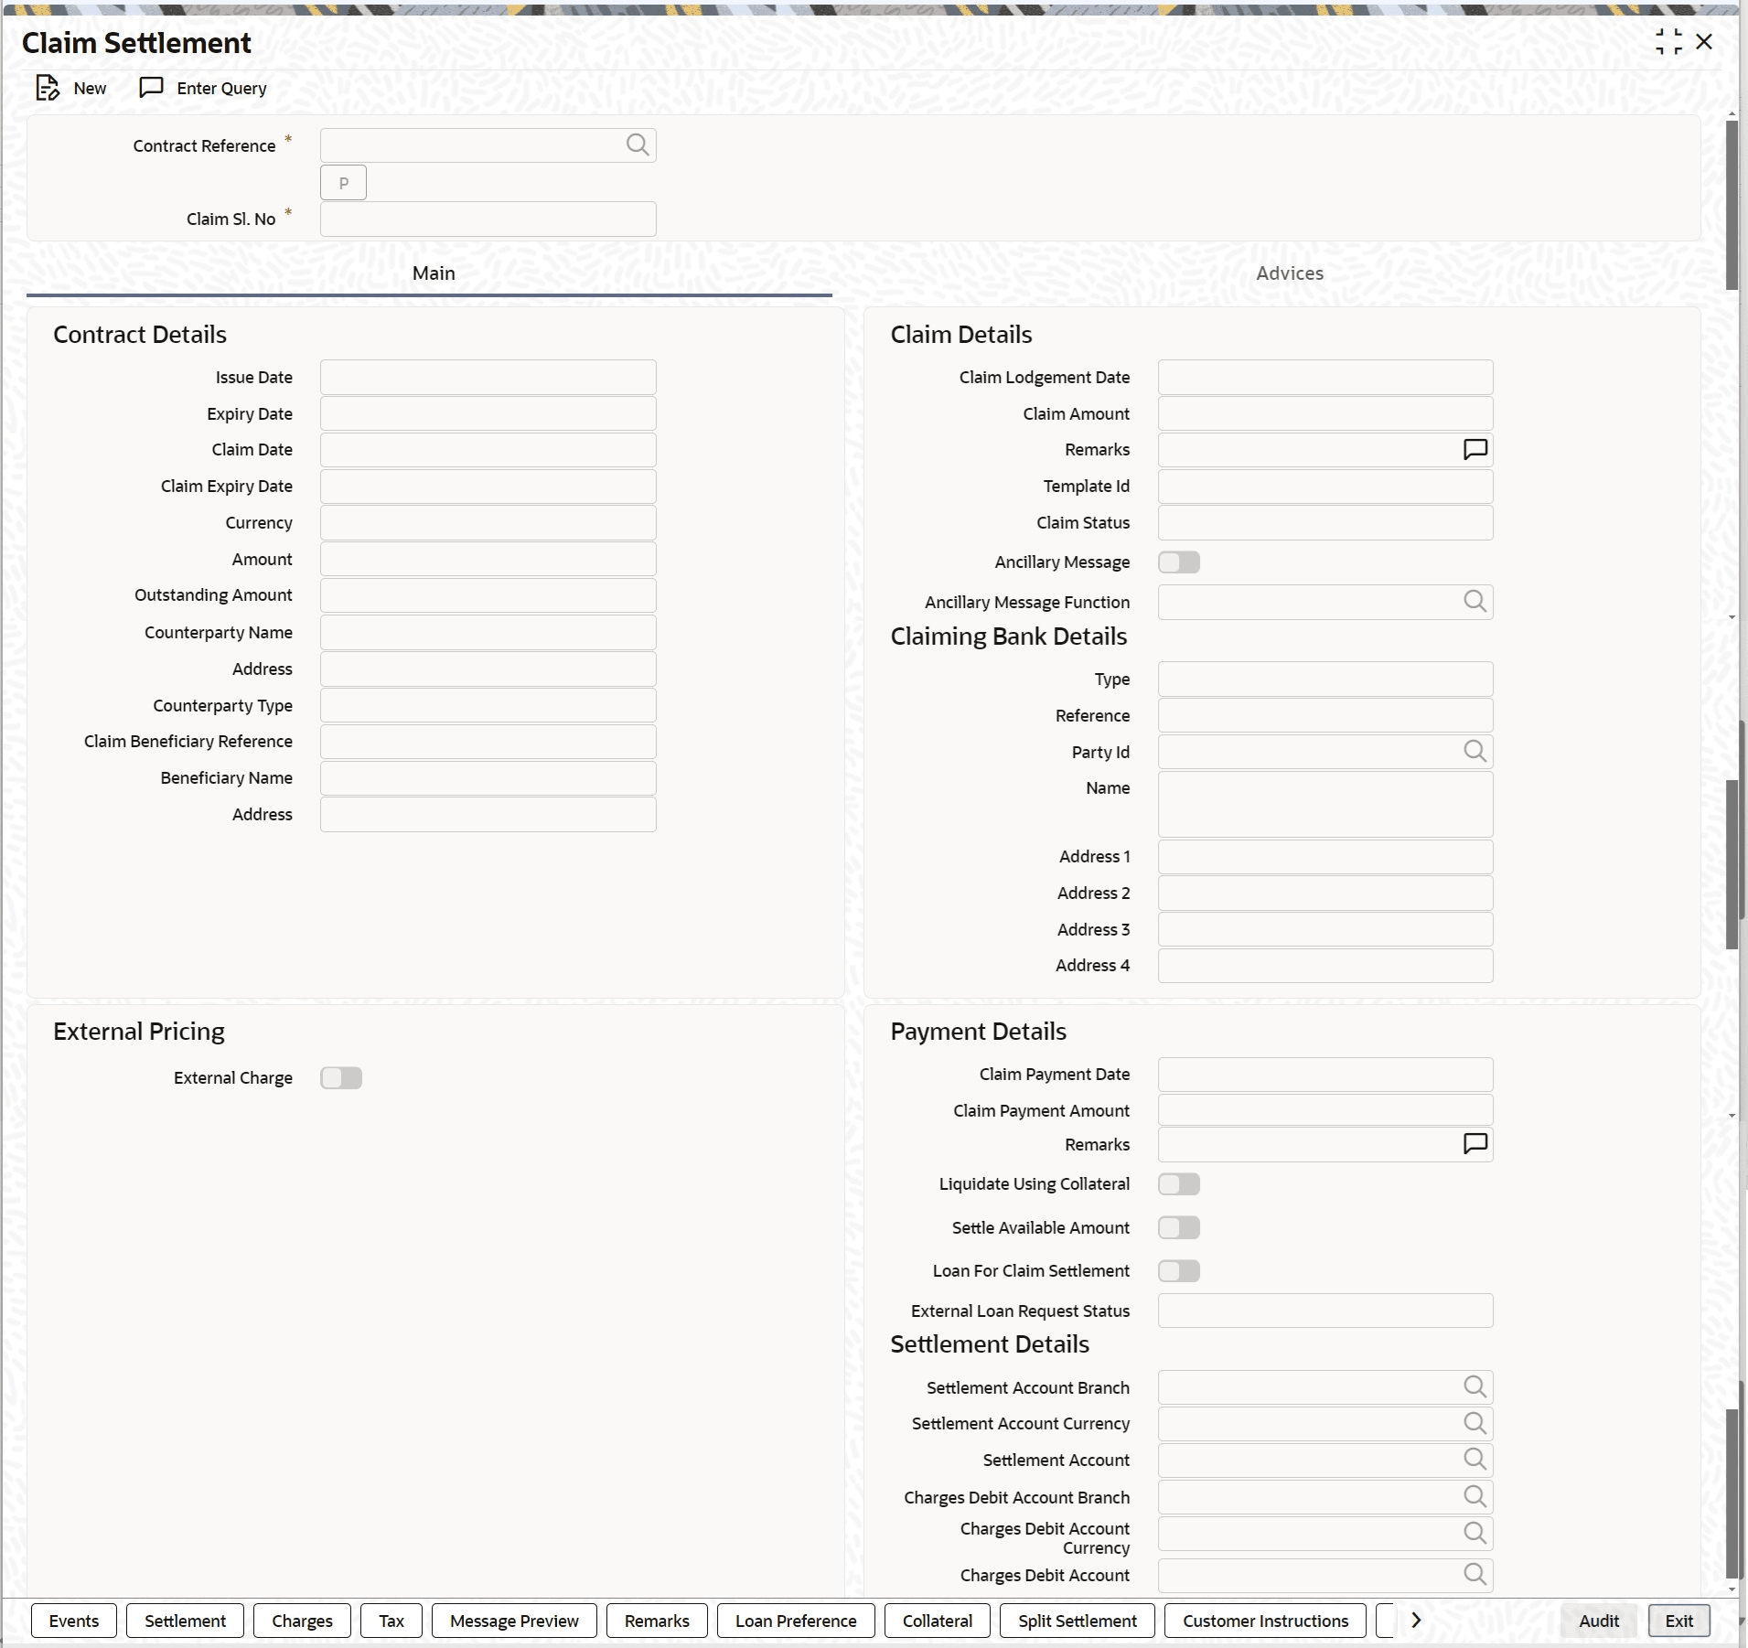
Task: Click the Exit button
Action: (x=1678, y=1621)
